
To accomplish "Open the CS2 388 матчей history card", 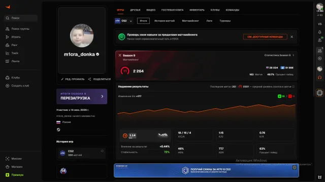I will pyautogui.click(x=81, y=153).
